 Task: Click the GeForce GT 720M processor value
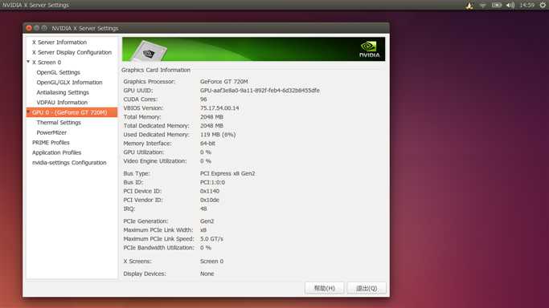pyautogui.click(x=224, y=81)
